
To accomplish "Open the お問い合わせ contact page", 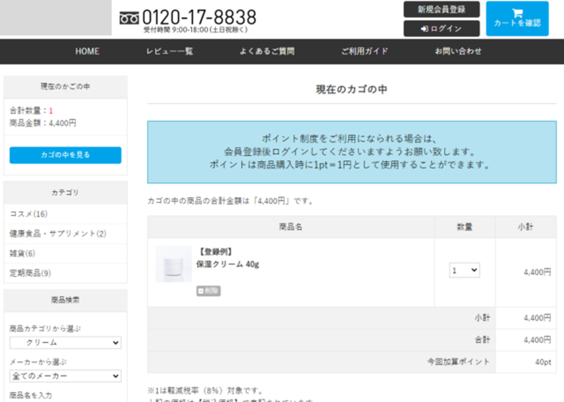I will click(x=458, y=51).
